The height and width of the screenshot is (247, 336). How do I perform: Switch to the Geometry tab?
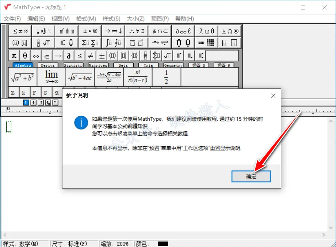coord(173,65)
